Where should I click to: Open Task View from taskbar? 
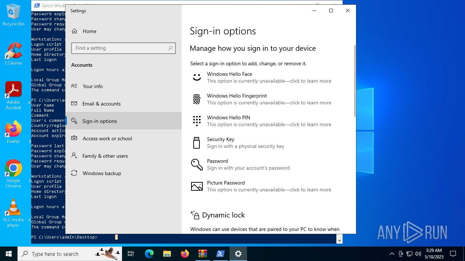[x=131, y=254]
